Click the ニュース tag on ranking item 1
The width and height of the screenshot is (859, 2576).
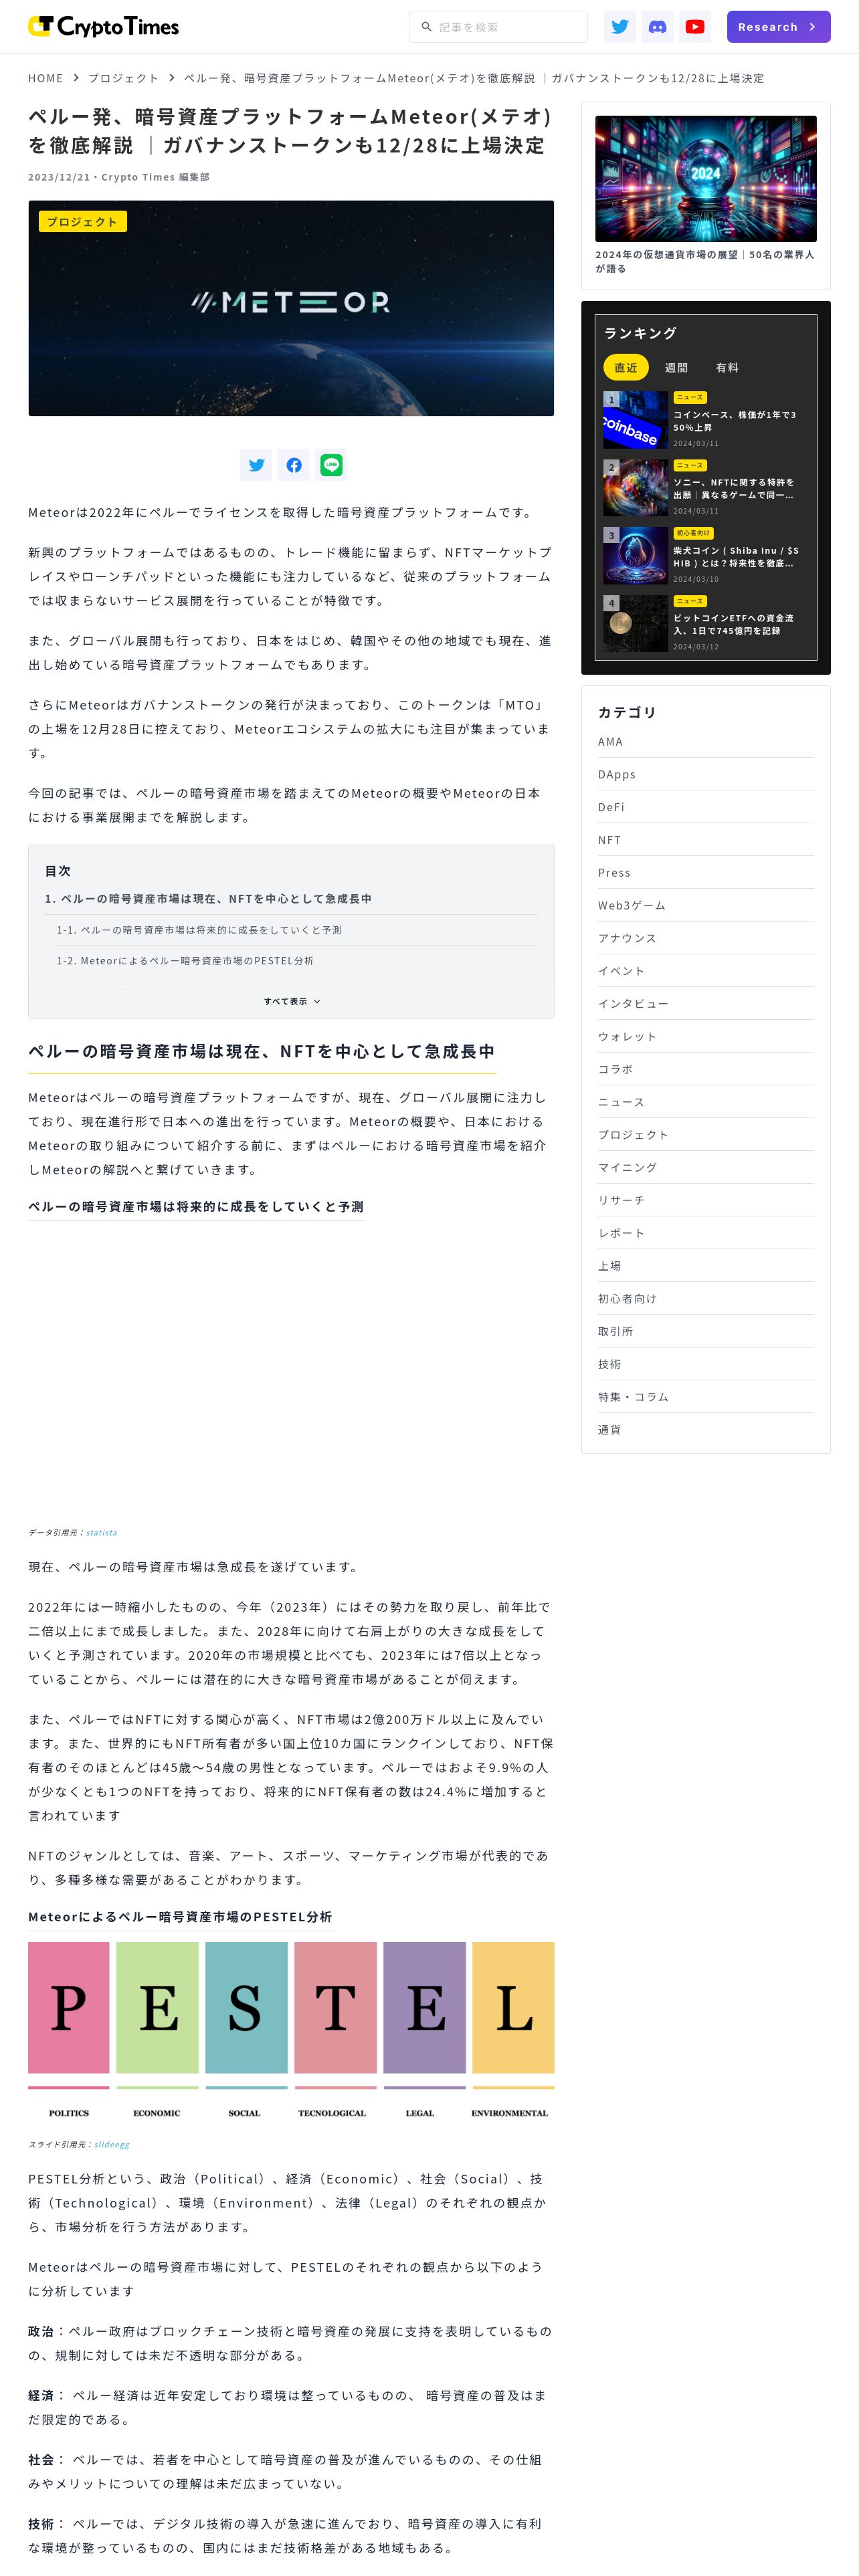click(x=690, y=397)
